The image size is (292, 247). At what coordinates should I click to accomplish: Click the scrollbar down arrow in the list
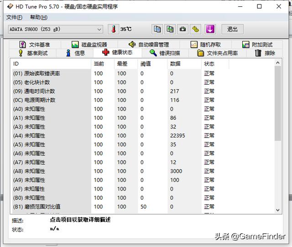coord(278,210)
